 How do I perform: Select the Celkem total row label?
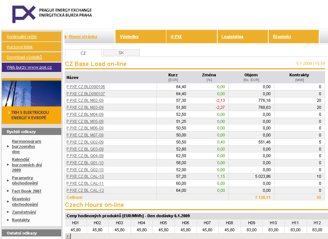[x=75, y=197]
